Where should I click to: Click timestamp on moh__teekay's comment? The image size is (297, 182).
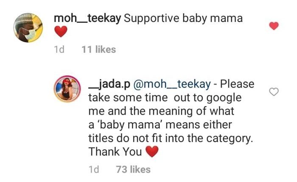[59, 50]
